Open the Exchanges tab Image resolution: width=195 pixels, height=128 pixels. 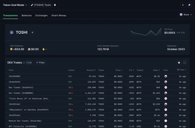(42, 15)
